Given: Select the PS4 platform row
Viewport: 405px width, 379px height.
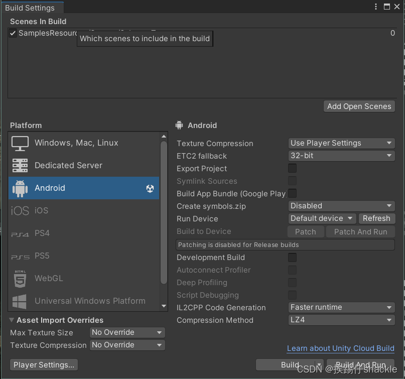Looking at the screenshot, I should pyautogui.click(x=84, y=233).
